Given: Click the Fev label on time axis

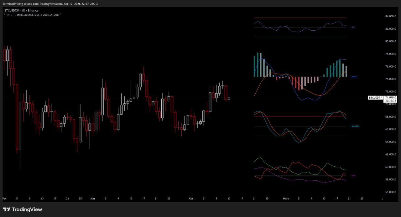Looking at the screenshot, I should coord(4,199).
